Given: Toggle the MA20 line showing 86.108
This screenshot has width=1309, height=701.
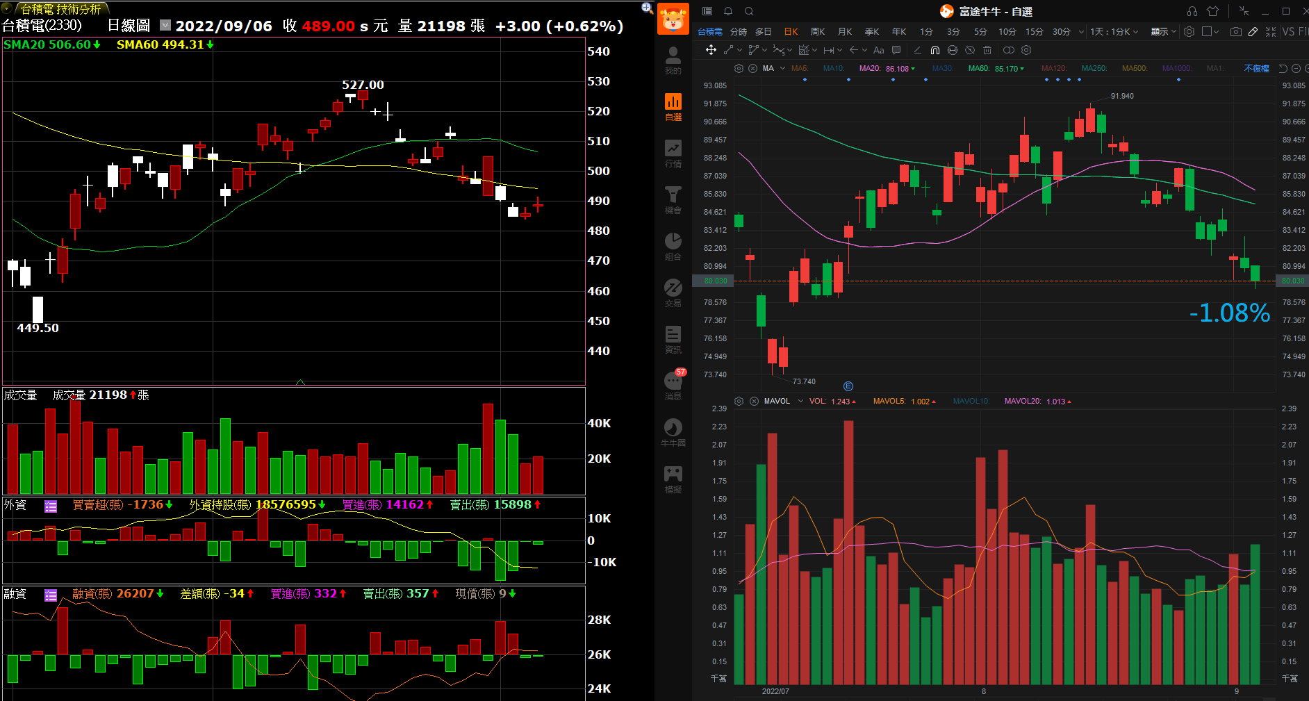Looking at the screenshot, I should 887,68.
